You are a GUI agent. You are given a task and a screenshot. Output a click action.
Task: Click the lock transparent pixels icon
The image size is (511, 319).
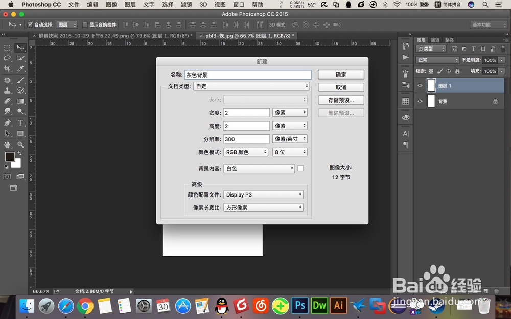click(431, 71)
